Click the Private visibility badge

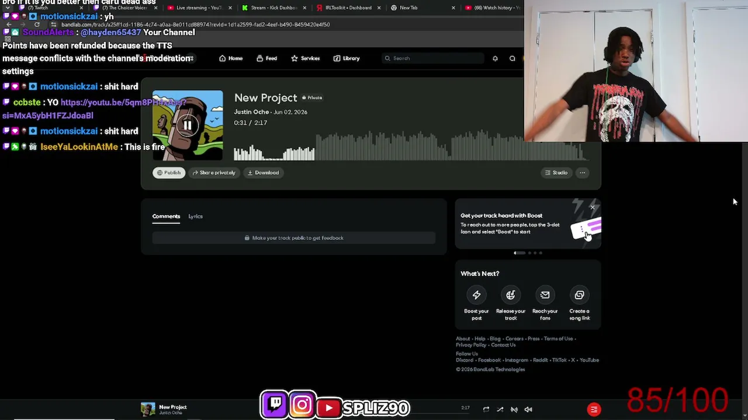click(312, 98)
